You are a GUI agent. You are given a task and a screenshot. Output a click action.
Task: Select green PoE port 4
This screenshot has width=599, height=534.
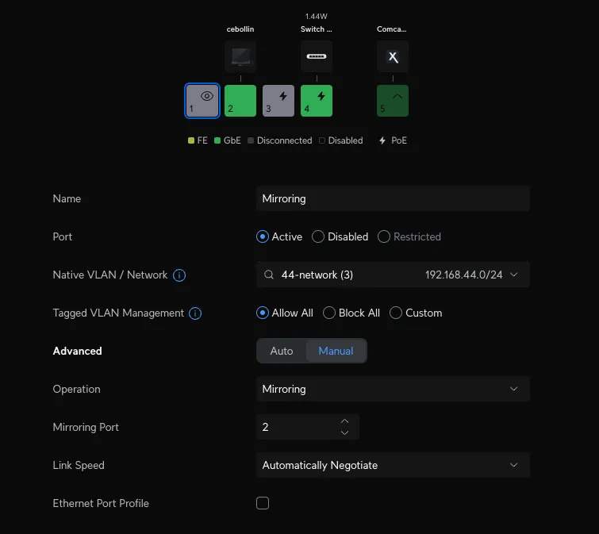coord(317,101)
